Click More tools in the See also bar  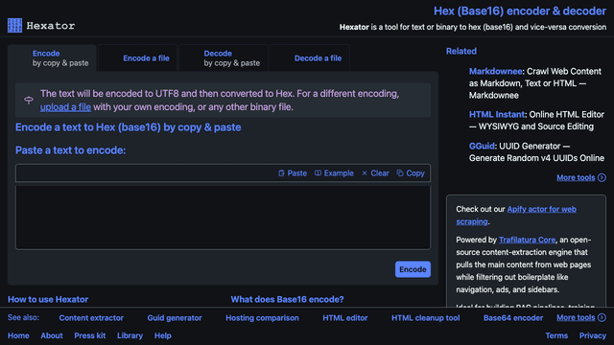coord(576,317)
